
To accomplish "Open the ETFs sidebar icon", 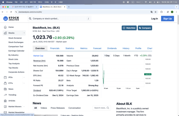I will point(5,83).
